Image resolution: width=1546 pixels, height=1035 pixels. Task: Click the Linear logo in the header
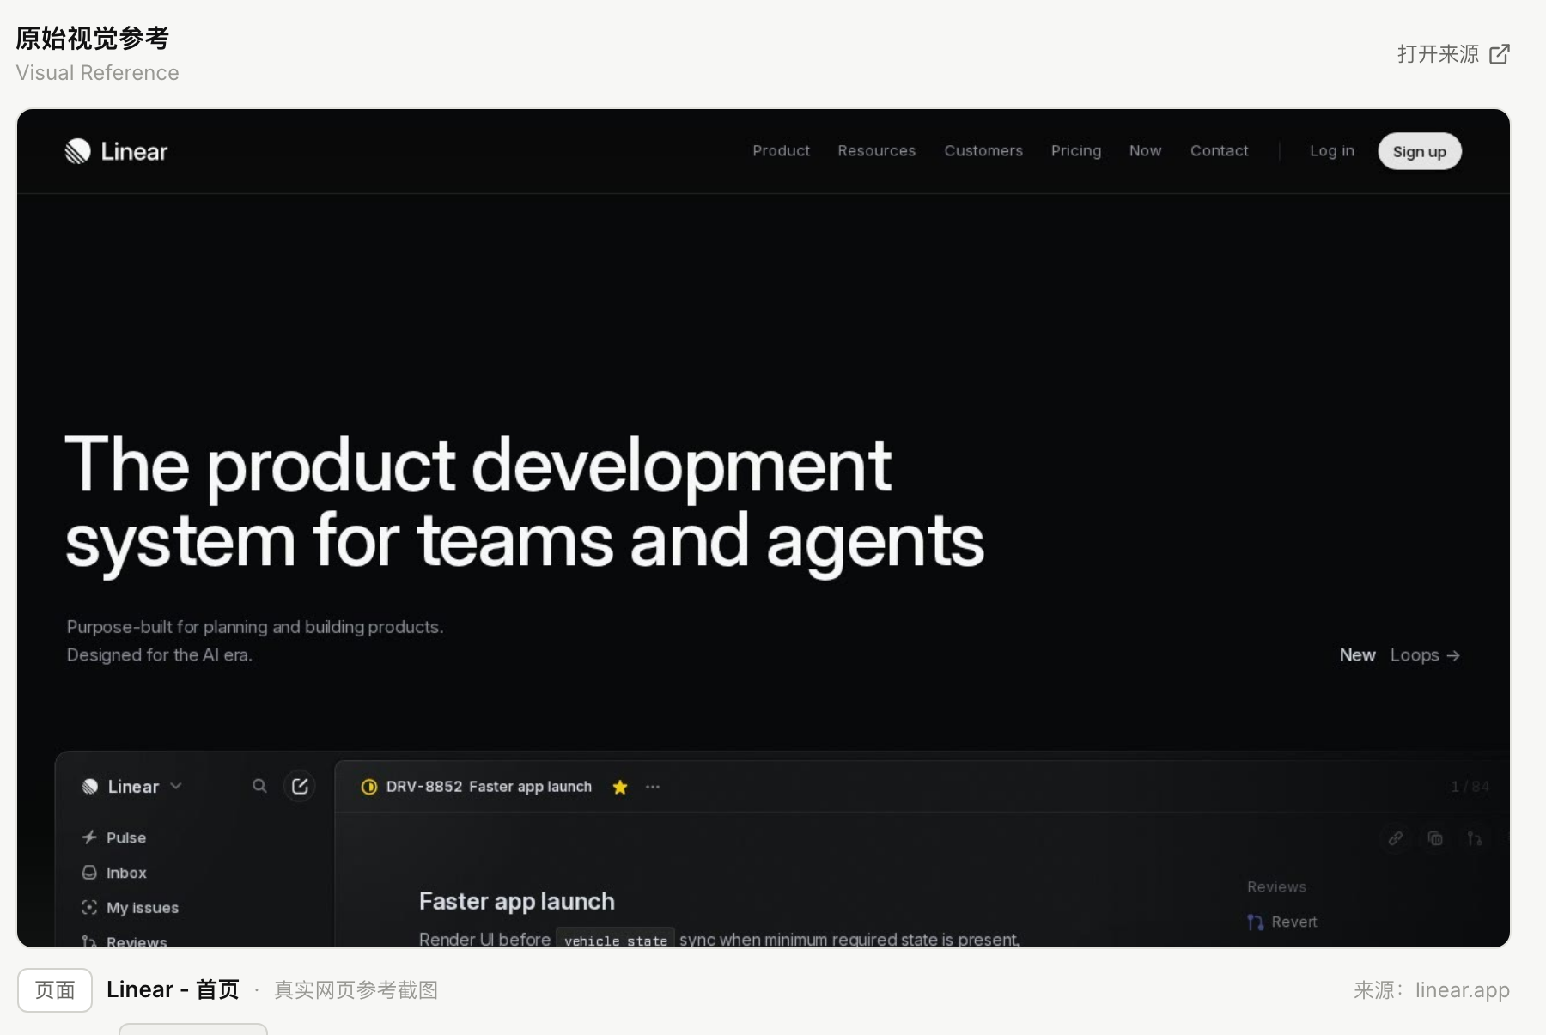point(116,151)
